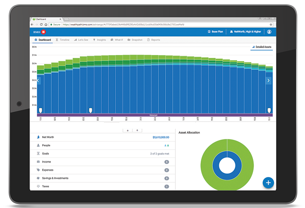Click the browser back arrow

33,25
